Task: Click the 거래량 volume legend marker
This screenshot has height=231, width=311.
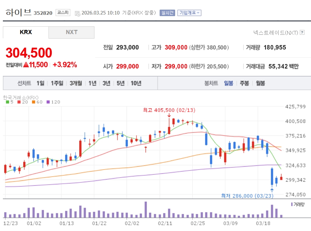Action: 292,204
